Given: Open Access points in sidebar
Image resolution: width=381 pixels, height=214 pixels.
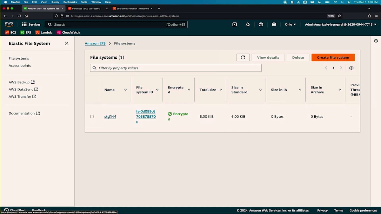Looking at the screenshot, I should 20,66.
